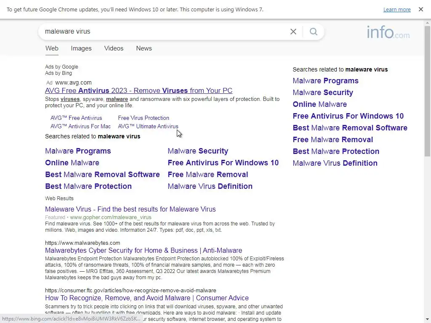Click the vertical page scrollbar thumb

coord(428,91)
